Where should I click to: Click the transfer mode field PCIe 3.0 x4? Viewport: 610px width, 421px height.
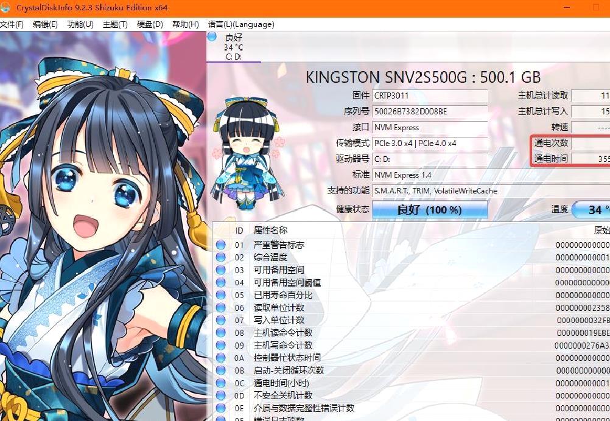(430, 144)
